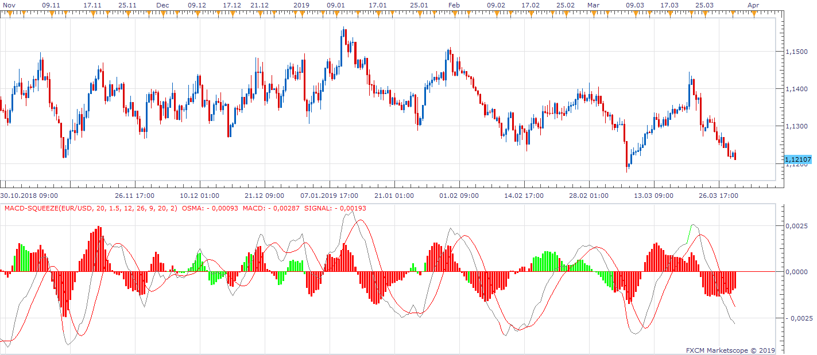Click the 09.12 date on top axis
This screenshot has width=817, height=355.
(197, 5)
